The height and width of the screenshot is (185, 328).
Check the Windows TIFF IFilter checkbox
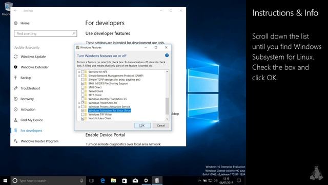pyautogui.click(x=83, y=115)
